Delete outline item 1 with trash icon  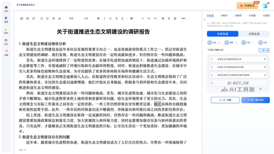[x=264, y=59]
